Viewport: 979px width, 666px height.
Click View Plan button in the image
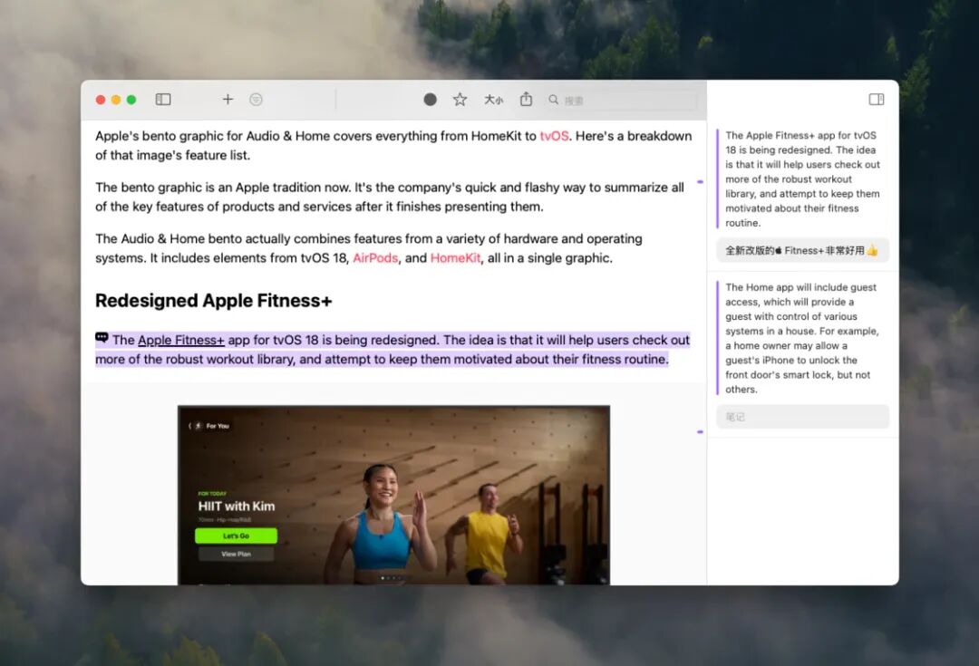pos(236,554)
